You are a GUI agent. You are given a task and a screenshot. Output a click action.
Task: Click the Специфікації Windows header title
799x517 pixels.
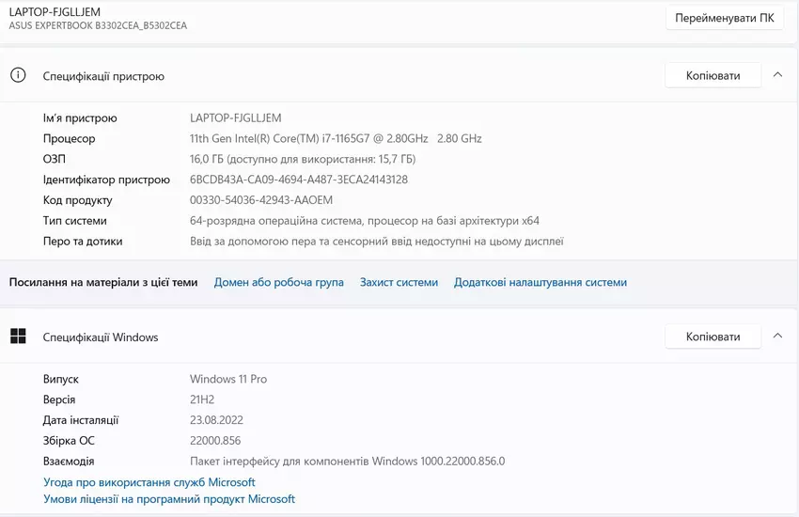tap(101, 337)
